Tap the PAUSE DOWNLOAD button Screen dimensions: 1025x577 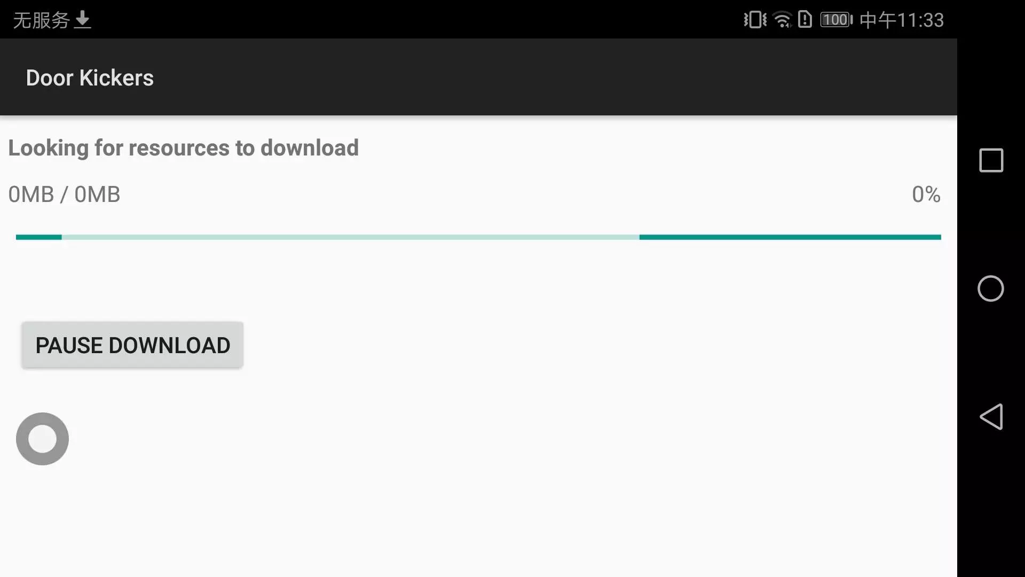[x=132, y=345]
